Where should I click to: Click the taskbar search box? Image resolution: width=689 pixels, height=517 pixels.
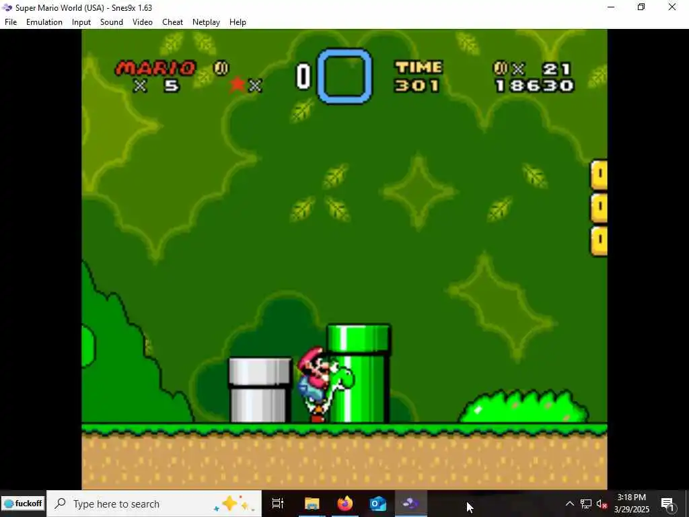click(154, 504)
